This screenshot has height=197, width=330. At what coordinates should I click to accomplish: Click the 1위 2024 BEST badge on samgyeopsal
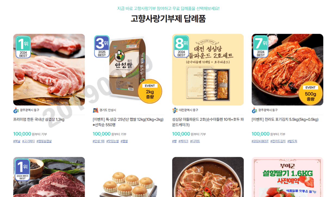coord(23,47)
